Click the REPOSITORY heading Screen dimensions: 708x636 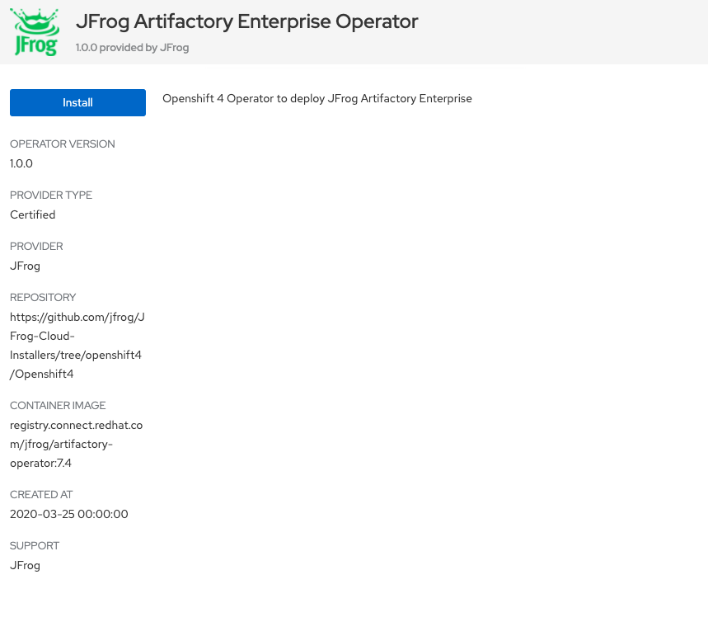(43, 298)
